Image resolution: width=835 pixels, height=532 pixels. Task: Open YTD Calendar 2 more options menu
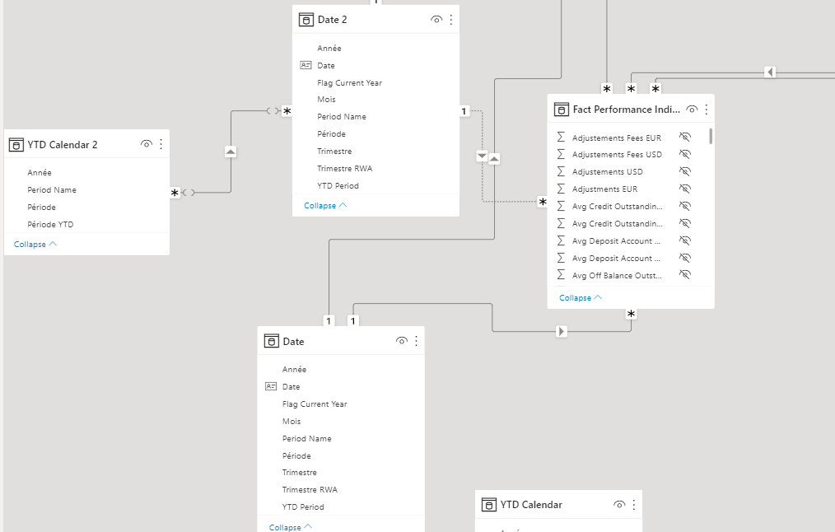coord(161,144)
